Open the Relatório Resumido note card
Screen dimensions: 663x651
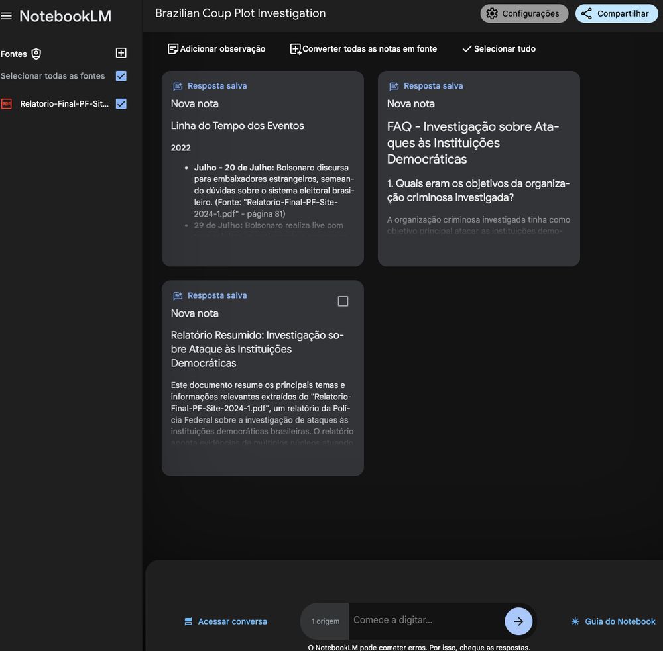(263, 378)
